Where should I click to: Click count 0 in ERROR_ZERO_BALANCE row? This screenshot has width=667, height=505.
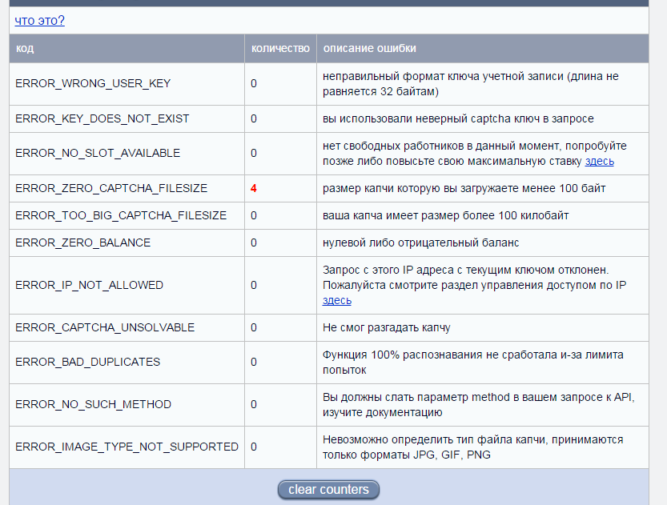click(254, 242)
